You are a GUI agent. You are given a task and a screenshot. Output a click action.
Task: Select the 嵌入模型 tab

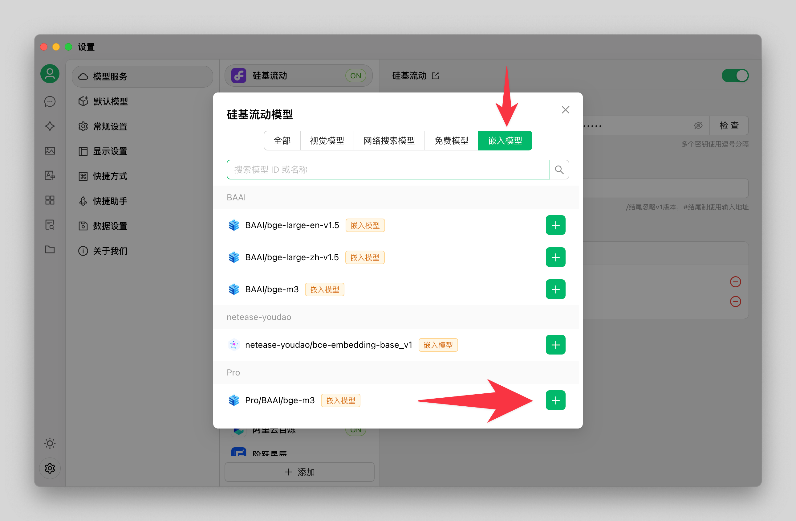coord(505,141)
